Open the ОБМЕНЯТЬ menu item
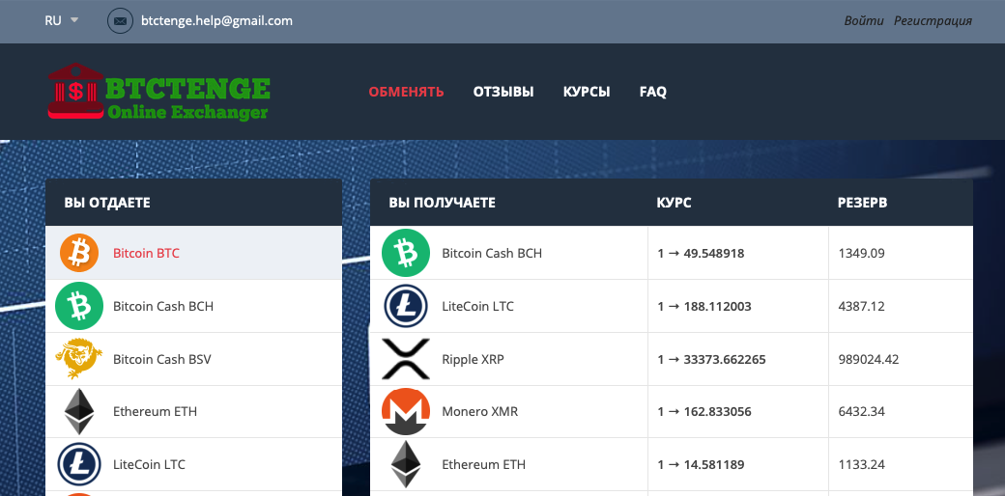Image resolution: width=1005 pixels, height=496 pixels. (x=407, y=92)
